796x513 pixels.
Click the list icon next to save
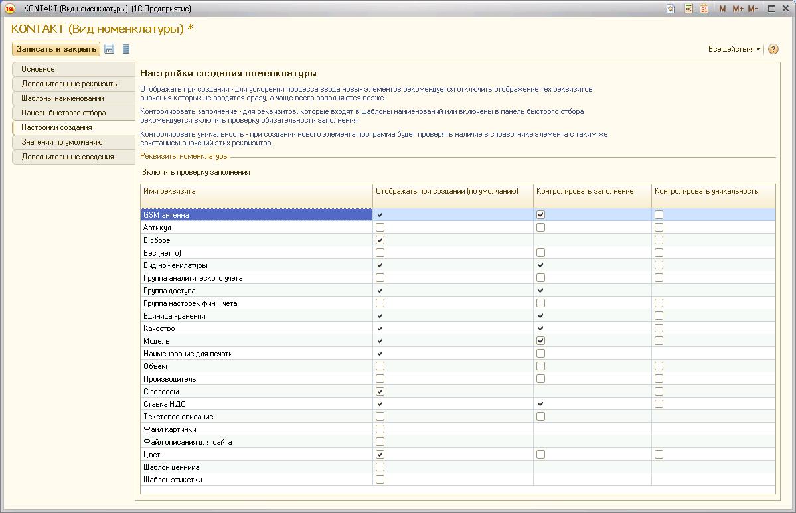click(x=126, y=49)
